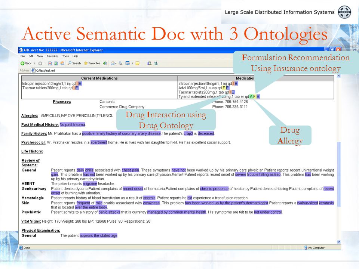This screenshot has width=359, height=269.
Task: Click the page scrollbar down arrow
Action: click(339, 242)
